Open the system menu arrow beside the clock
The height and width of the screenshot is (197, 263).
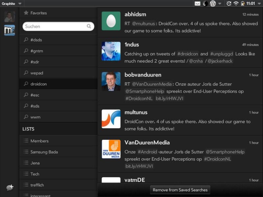pos(259,4)
